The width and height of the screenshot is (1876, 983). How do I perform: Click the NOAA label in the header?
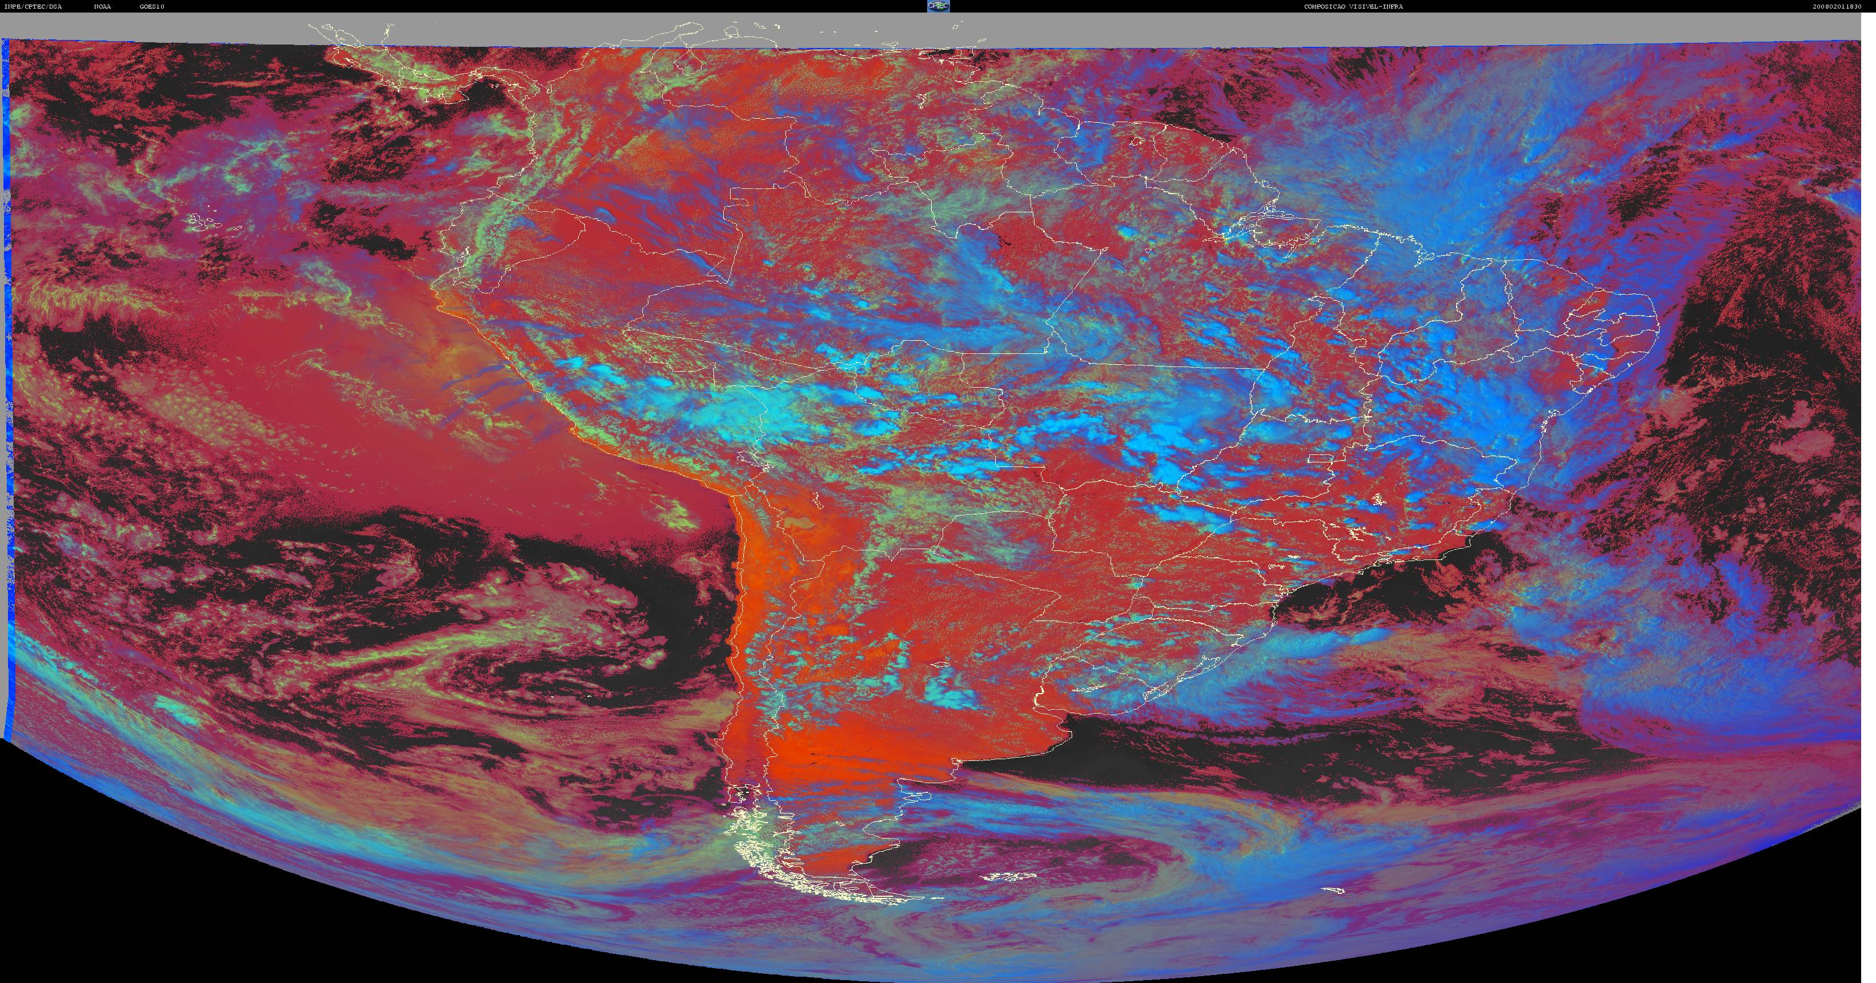click(x=103, y=6)
